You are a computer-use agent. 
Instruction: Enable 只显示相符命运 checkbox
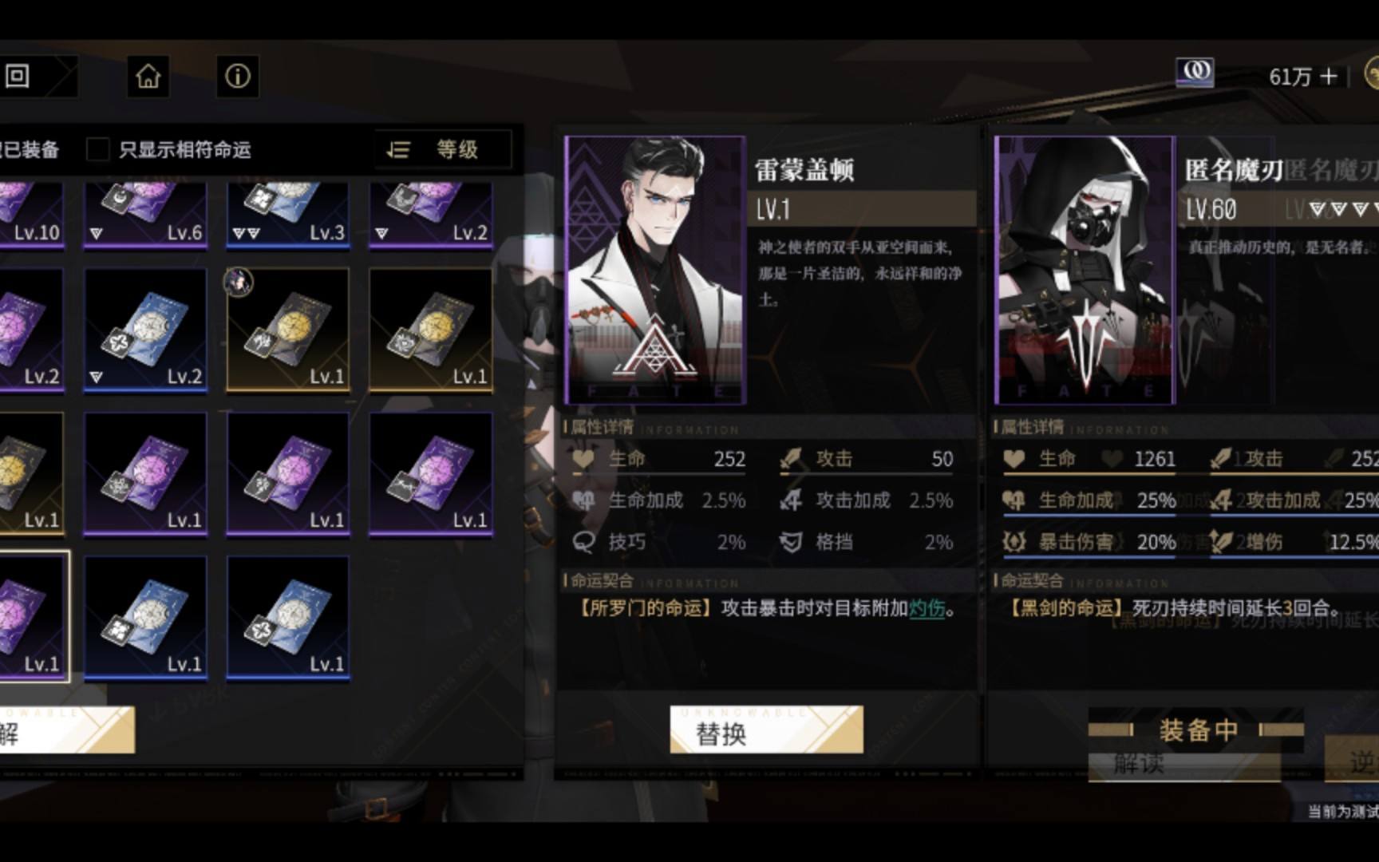point(97,149)
